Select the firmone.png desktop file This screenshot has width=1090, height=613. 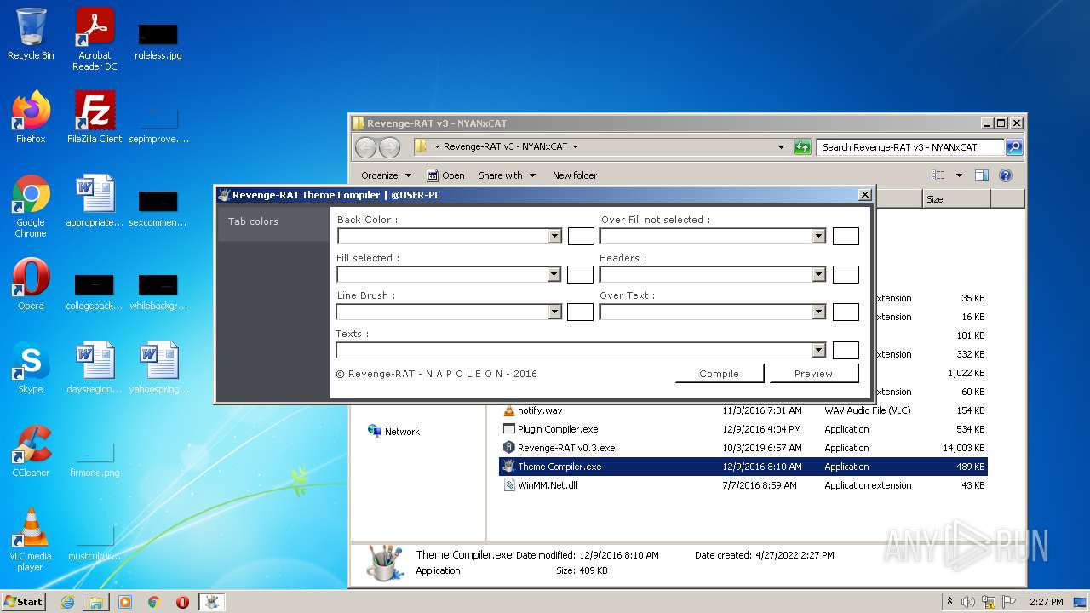tap(95, 460)
